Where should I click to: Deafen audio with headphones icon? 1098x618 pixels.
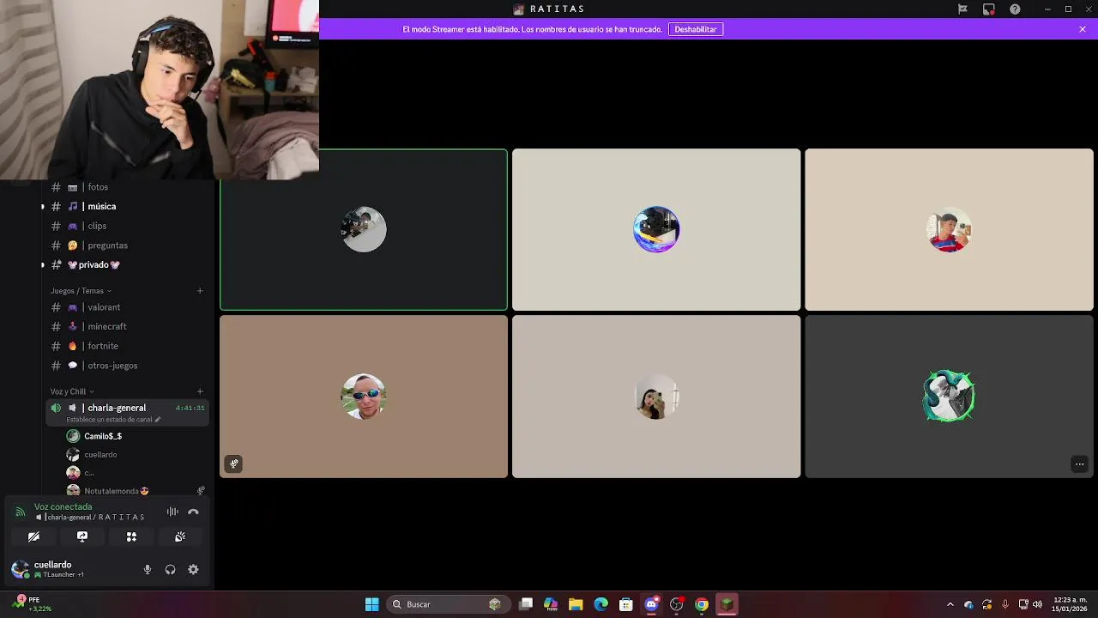[170, 569]
